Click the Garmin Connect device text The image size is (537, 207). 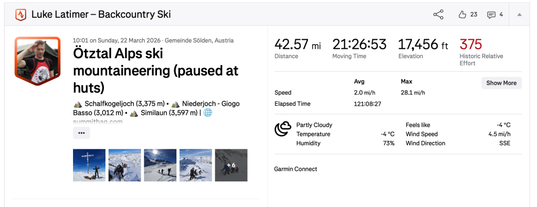pyautogui.click(x=296, y=169)
